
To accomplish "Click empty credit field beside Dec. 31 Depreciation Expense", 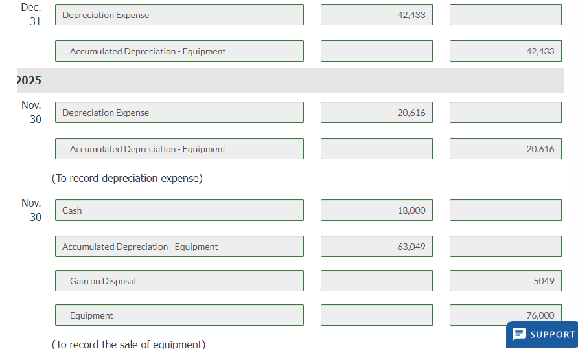I will [505, 15].
